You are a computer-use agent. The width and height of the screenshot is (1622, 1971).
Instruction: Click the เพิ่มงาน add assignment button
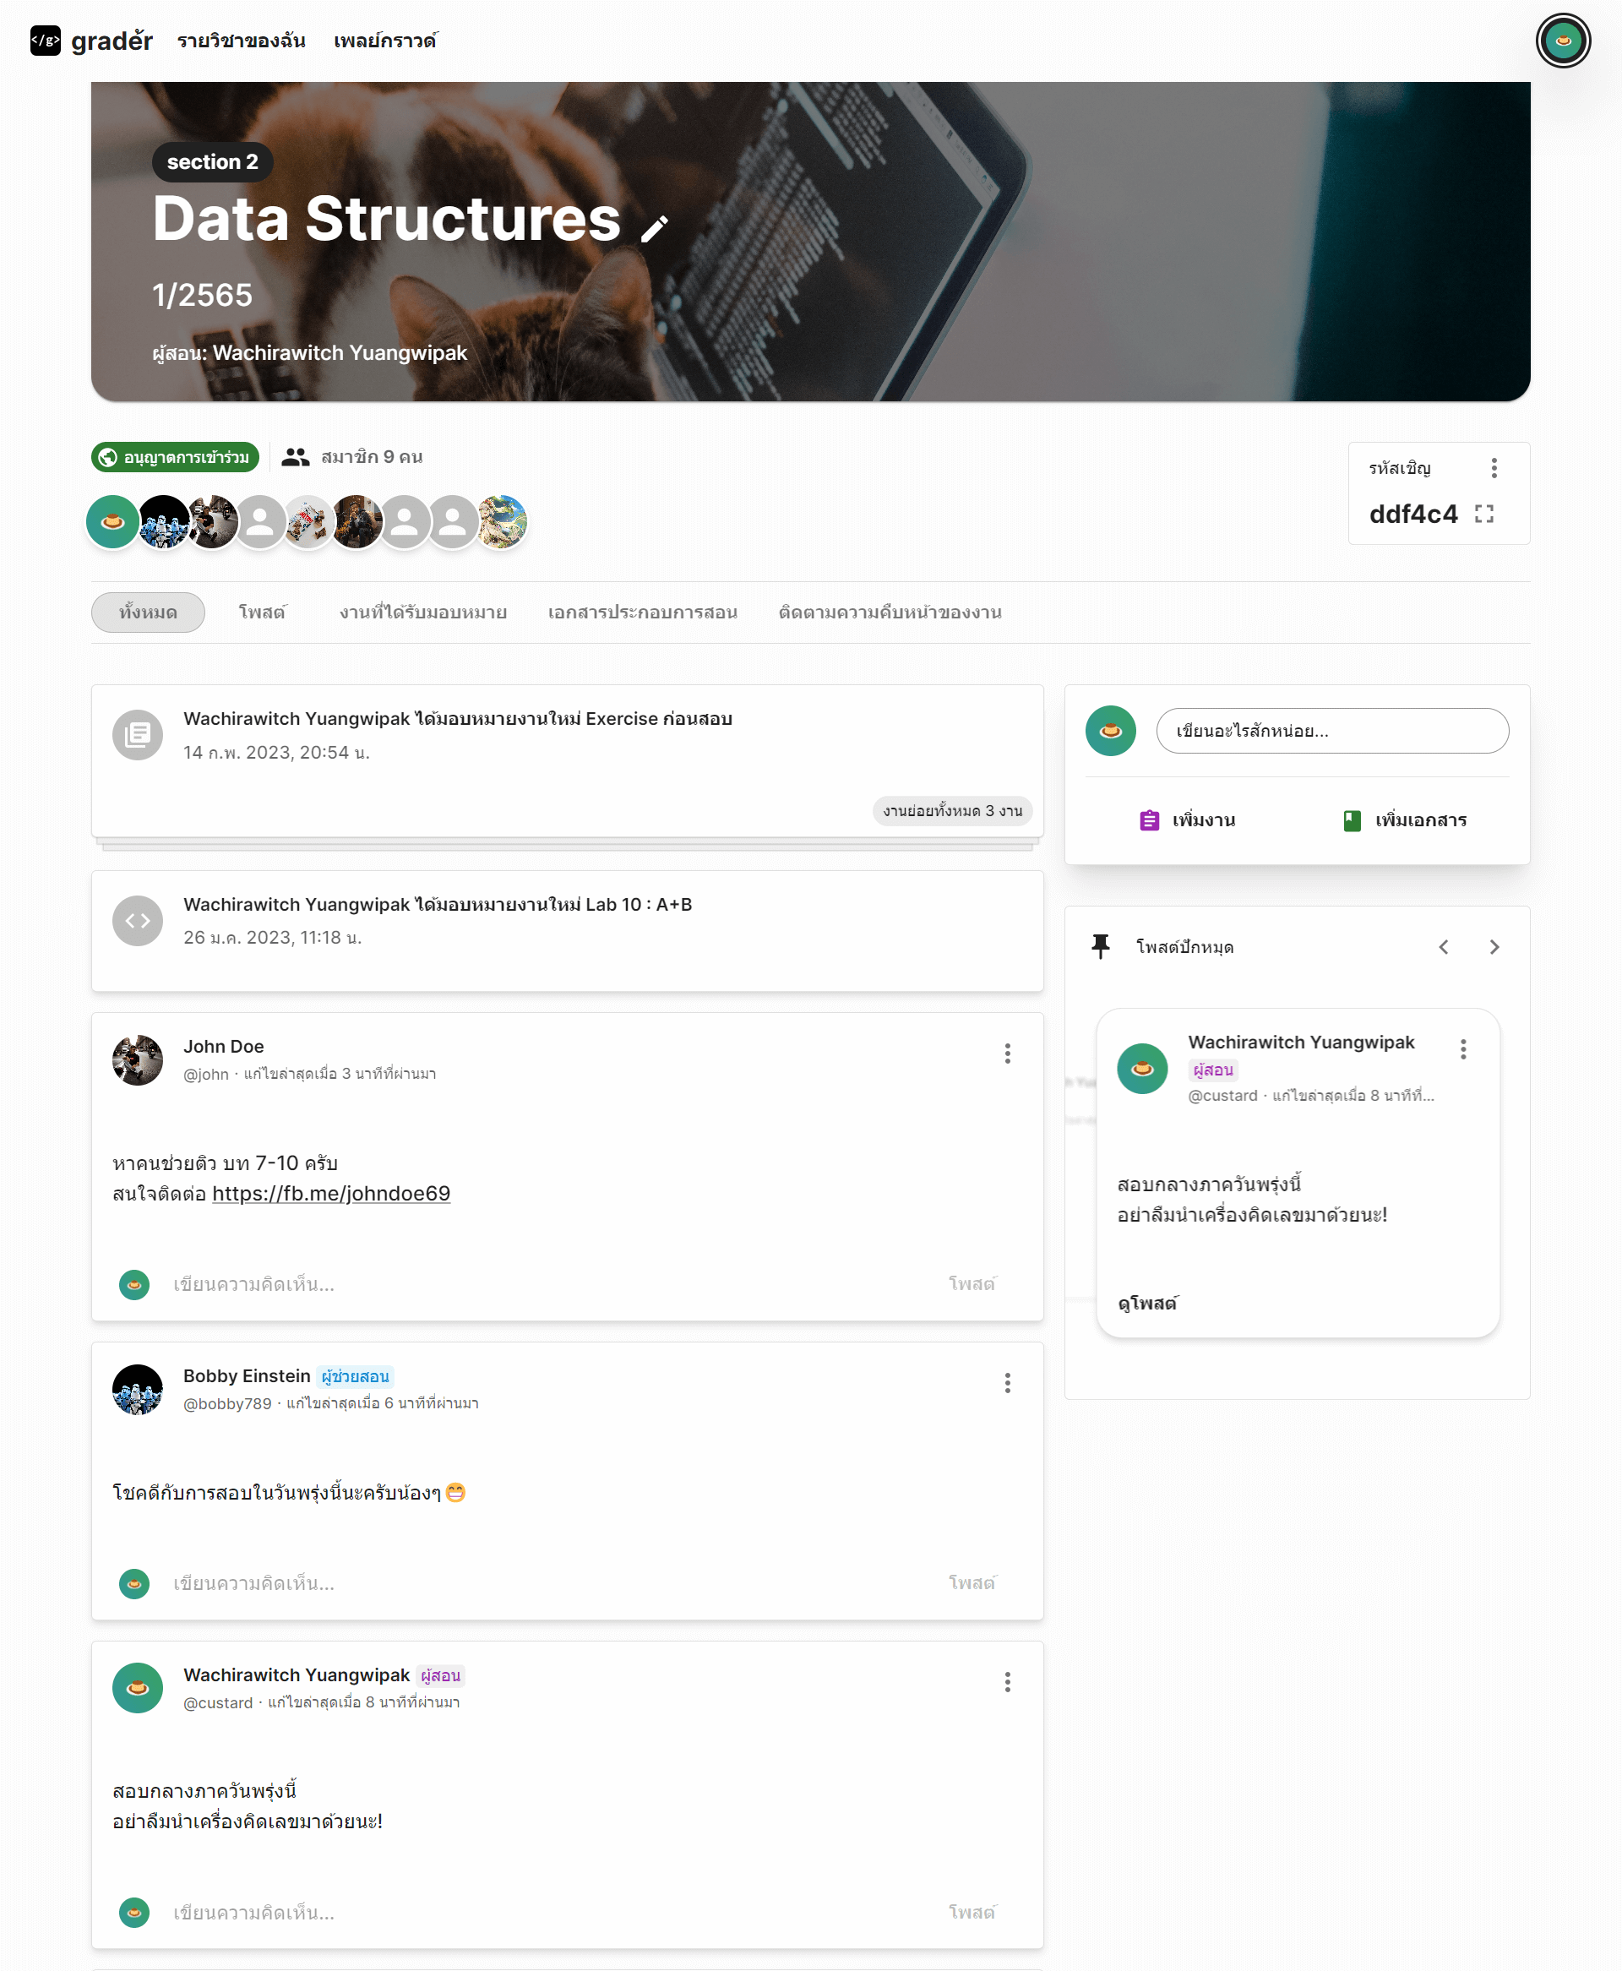pyautogui.click(x=1188, y=820)
